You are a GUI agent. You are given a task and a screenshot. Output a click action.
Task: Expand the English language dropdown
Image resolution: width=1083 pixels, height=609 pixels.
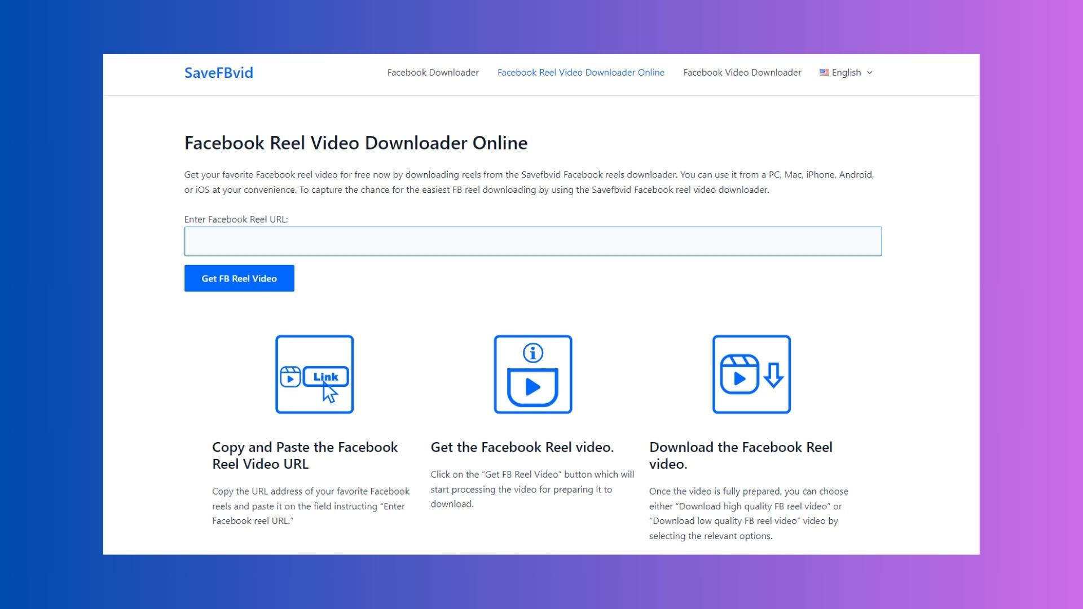tap(846, 72)
